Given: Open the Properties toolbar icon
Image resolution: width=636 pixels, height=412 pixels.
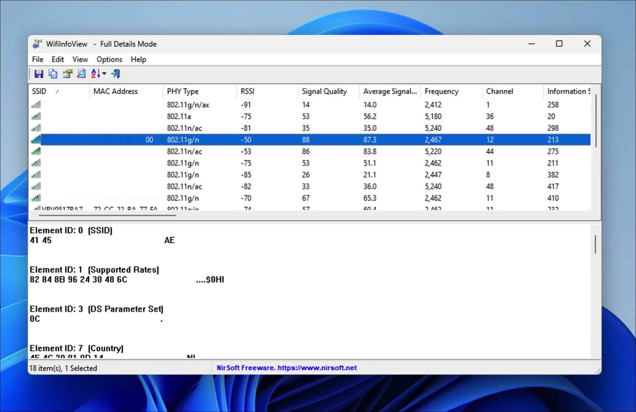Looking at the screenshot, I should point(67,74).
